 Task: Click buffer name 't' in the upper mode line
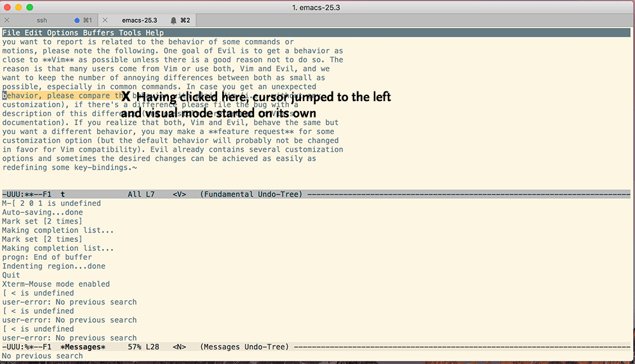pos(63,194)
